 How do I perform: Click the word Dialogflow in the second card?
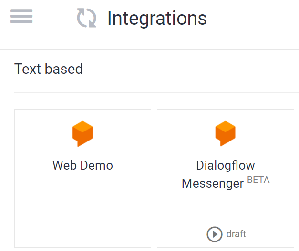pos(226,165)
